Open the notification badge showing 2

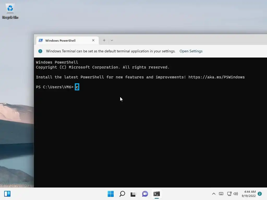tap(260, 194)
